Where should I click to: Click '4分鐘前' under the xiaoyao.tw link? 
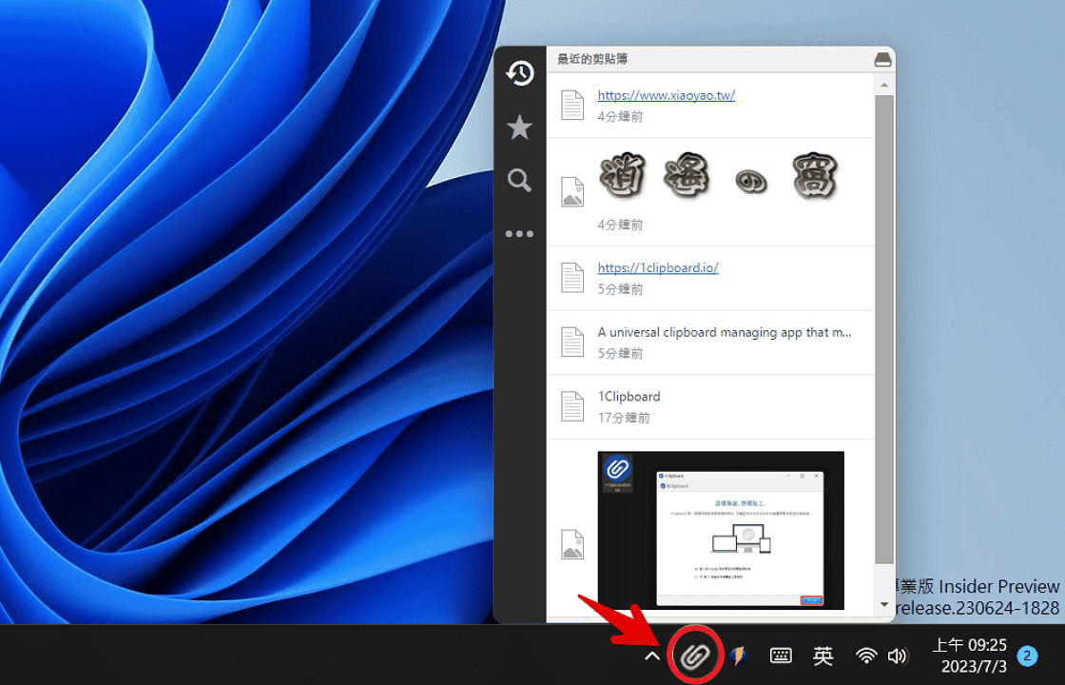[x=620, y=117]
